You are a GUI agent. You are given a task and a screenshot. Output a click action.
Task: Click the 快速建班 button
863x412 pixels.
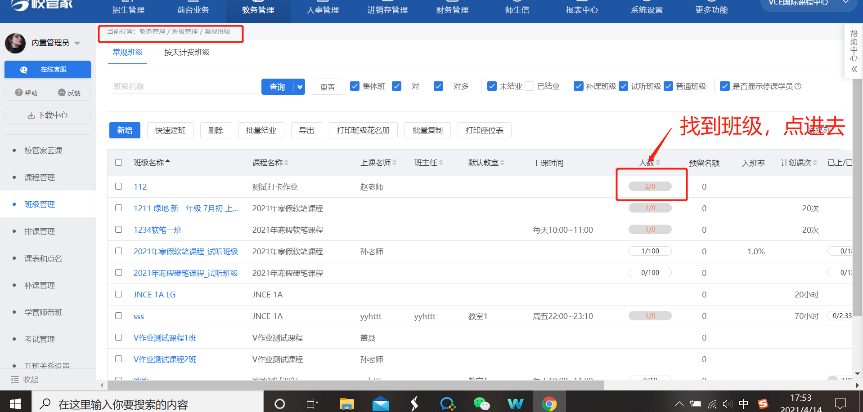click(x=171, y=130)
